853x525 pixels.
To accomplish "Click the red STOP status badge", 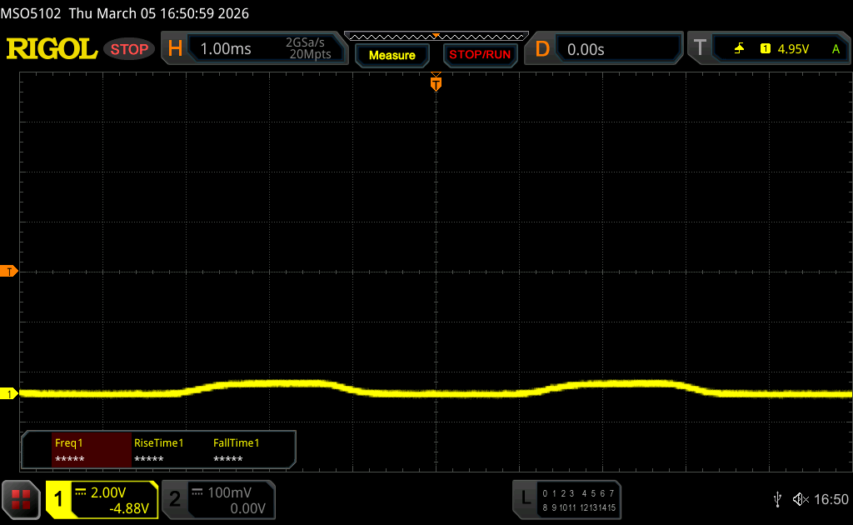I will pyautogui.click(x=129, y=49).
